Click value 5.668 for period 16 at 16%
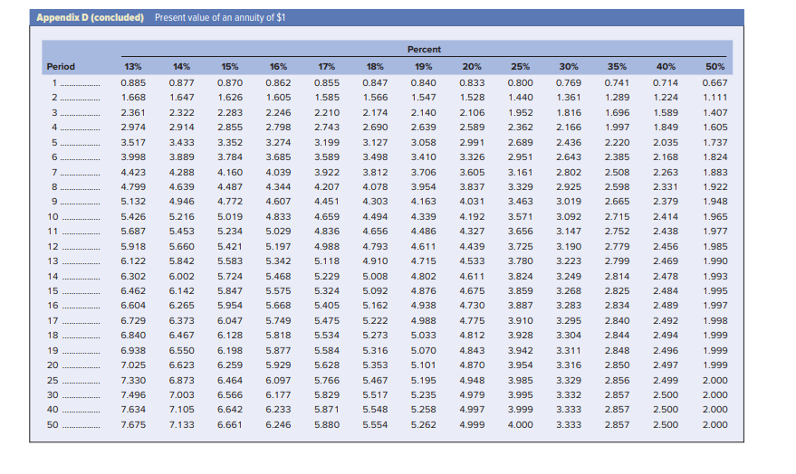Image resolution: width=796 pixels, height=474 pixels. pyautogui.click(x=278, y=305)
